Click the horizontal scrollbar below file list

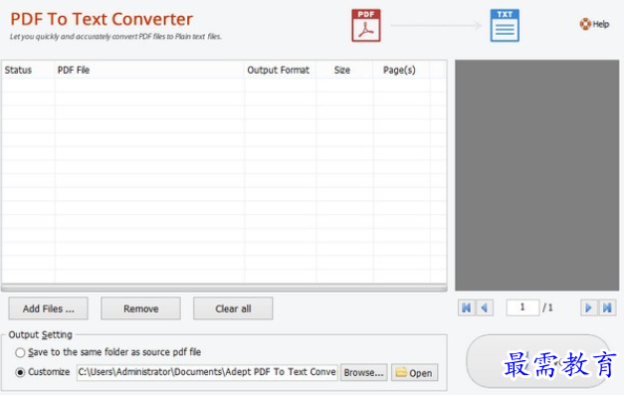tap(224, 288)
